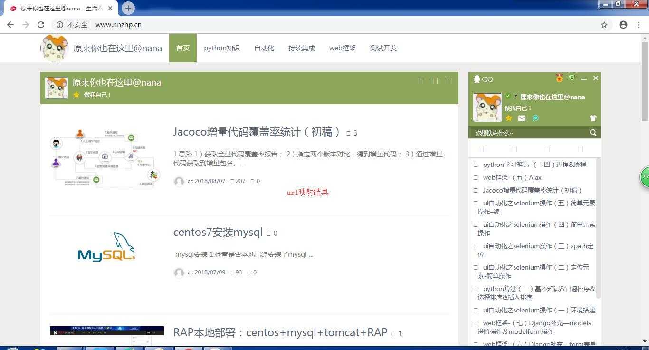This screenshot has height=350, width=649.
Task: Open sidebar link selenium操作（五）简单元素操作--续
Action: (536, 207)
